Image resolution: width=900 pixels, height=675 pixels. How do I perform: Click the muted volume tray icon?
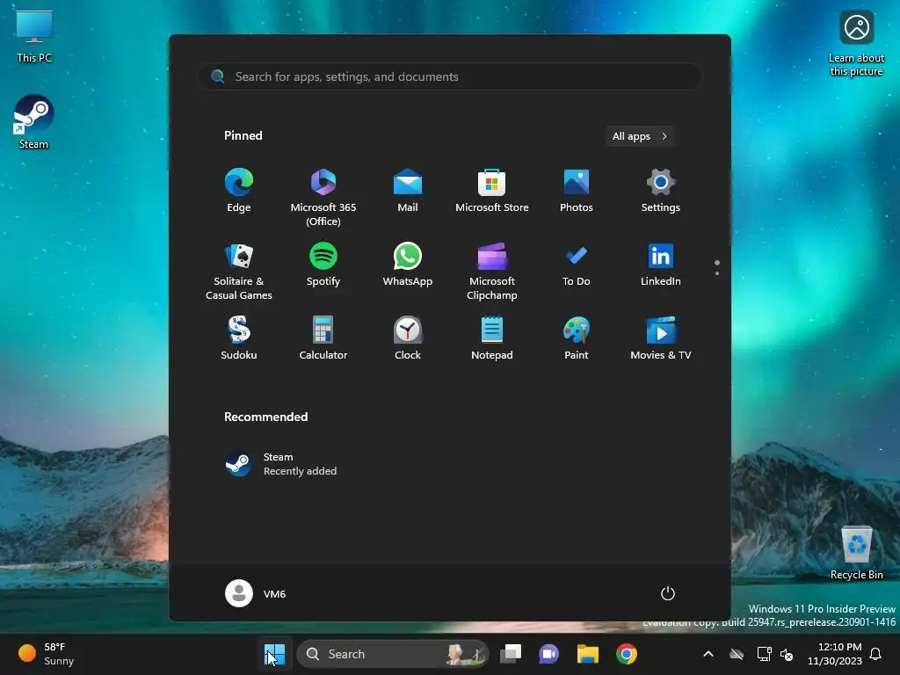(x=787, y=654)
